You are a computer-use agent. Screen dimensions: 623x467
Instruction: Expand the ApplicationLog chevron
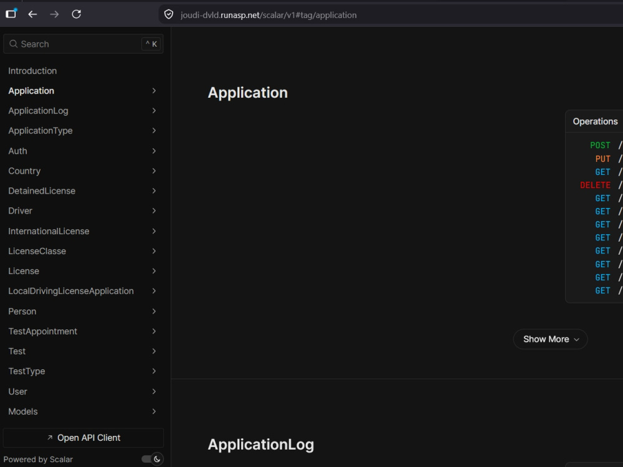pos(154,111)
